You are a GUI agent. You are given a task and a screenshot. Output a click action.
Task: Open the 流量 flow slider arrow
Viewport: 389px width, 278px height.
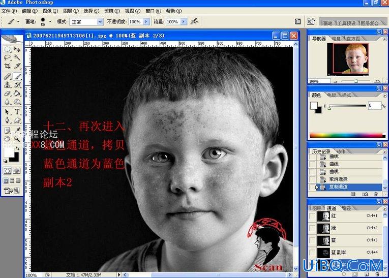pos(184,22)
